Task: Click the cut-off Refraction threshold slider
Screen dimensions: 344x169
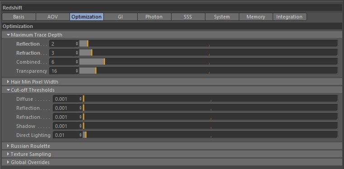Action: click(x=210, y=117)
